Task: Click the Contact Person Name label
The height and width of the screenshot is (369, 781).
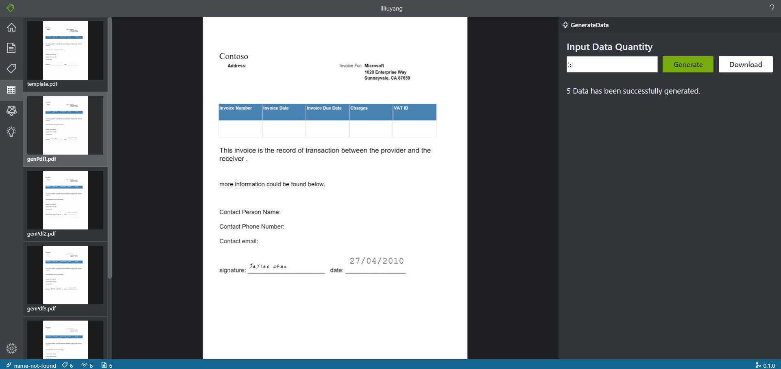Action: [250, 212]
